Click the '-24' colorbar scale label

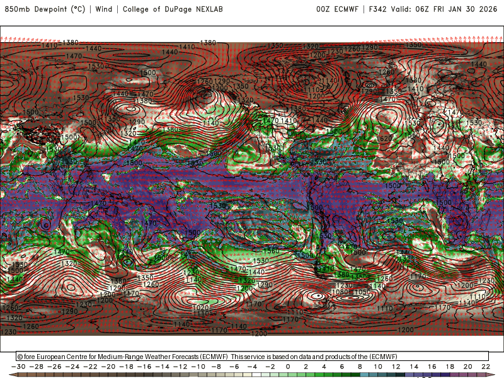pos(72,367)
